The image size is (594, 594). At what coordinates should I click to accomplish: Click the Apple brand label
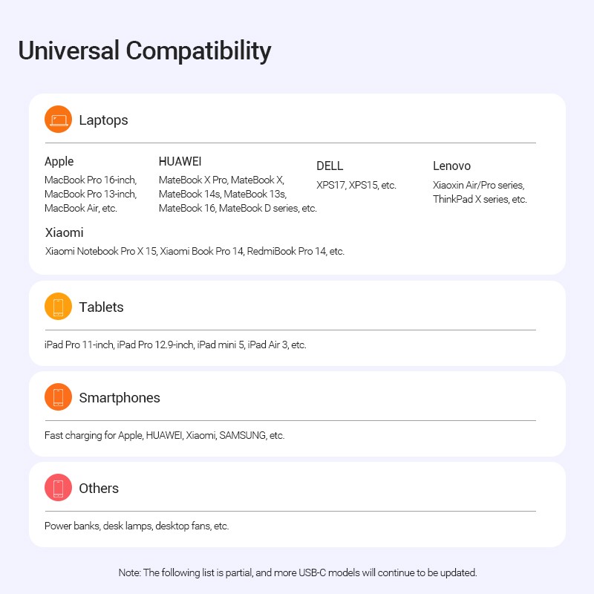tap(59, 162)
